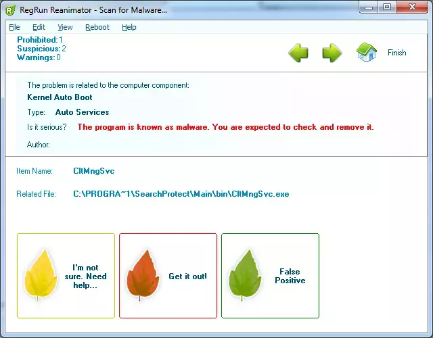Screen dimensions: 433x338
Task: Click the CltMngSvc item name
Action: [93, 171]
